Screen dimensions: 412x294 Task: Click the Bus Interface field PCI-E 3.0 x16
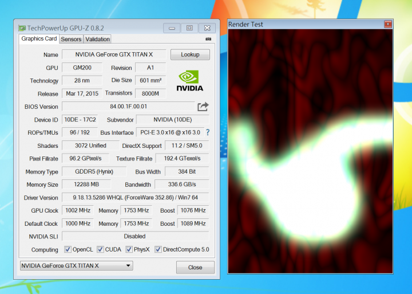(170, 132)
